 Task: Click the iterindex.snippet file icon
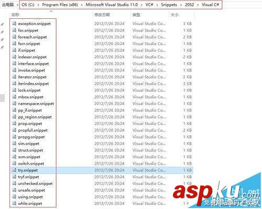point(14,84)
